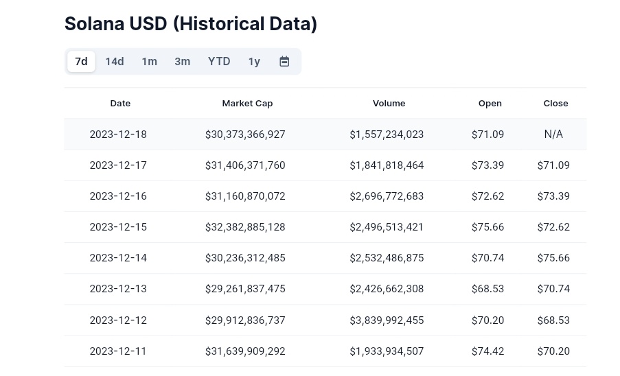
Task: Click the N/A close value
Action: tap(553, 134)
